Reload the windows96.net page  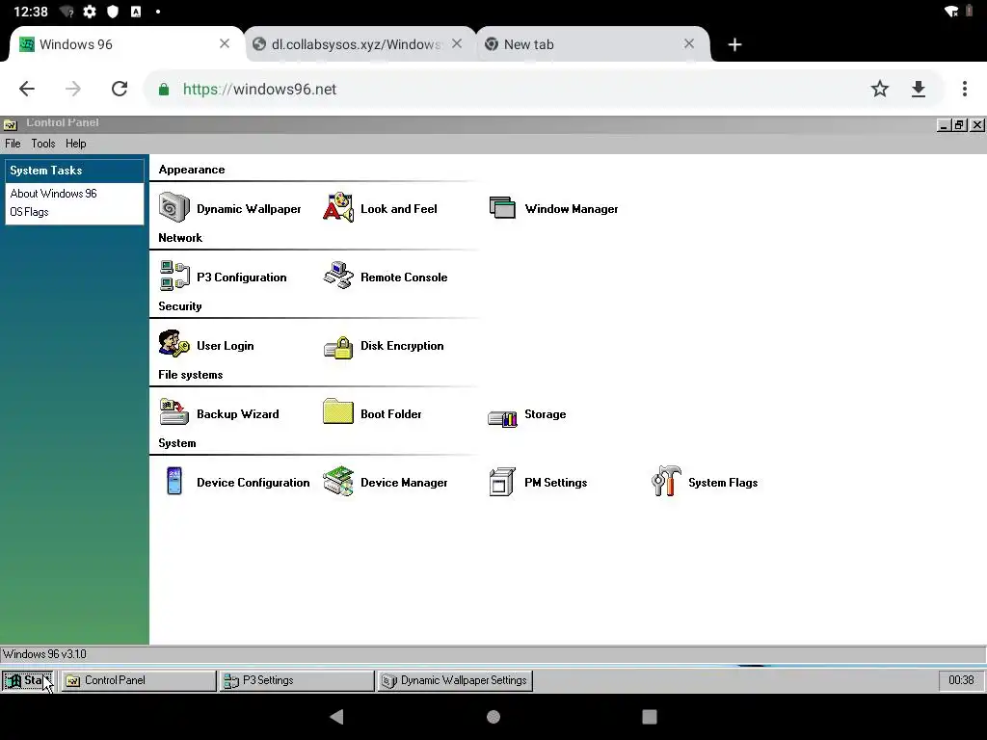[x=120, y=89]
